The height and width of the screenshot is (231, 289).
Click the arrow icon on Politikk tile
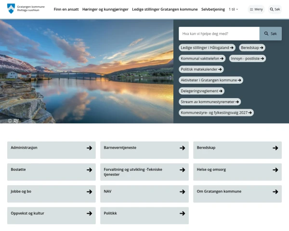[182, 214]
